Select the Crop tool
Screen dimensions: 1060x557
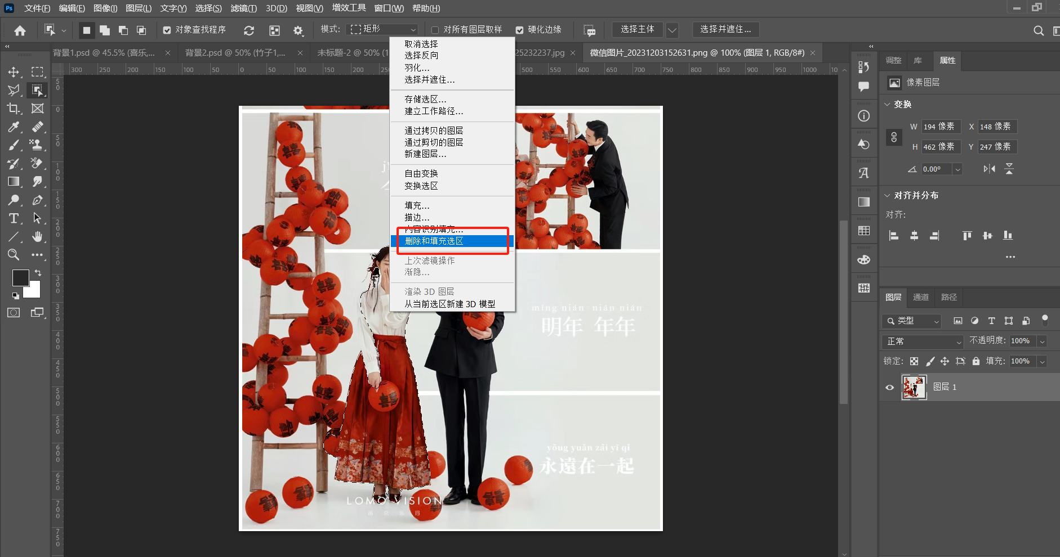(14, 109)
